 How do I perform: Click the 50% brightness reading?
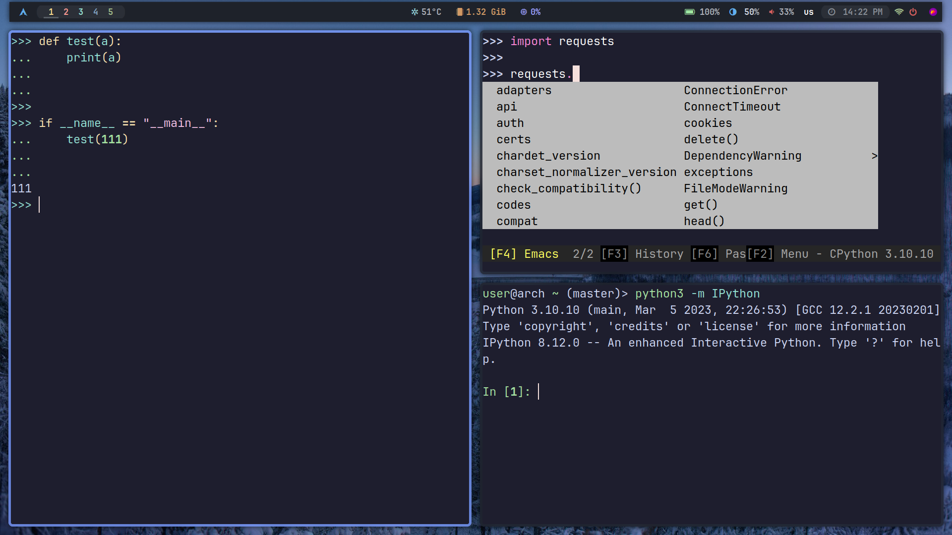coord(752,12)
